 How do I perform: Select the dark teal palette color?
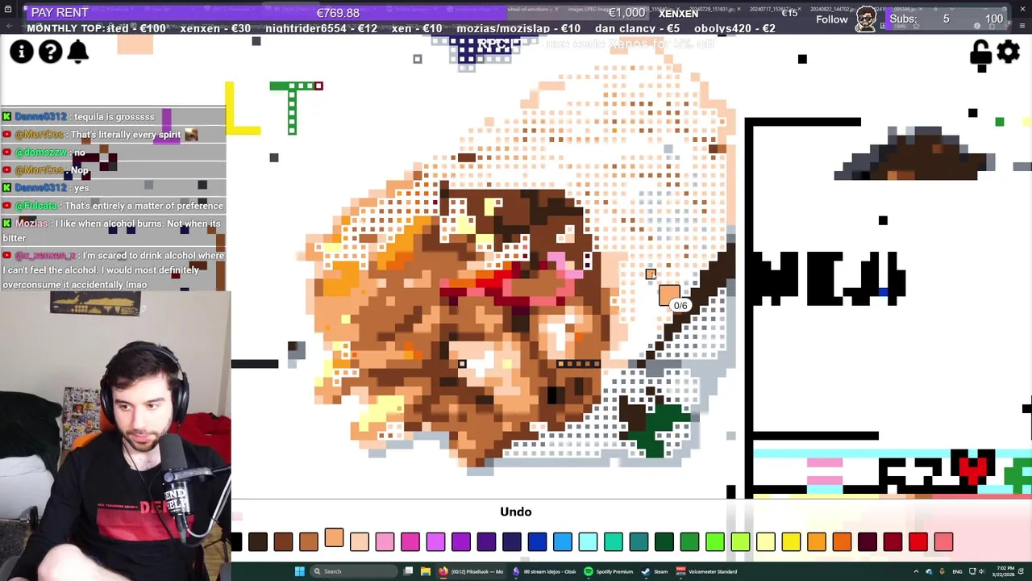tap(639, 541)
